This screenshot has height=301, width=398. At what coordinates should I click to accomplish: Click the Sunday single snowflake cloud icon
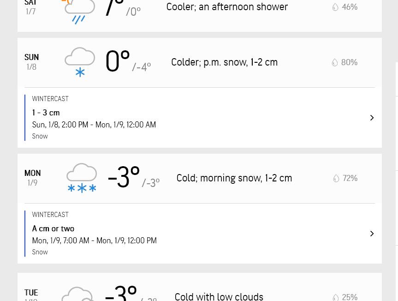click(x=80, y=62)
